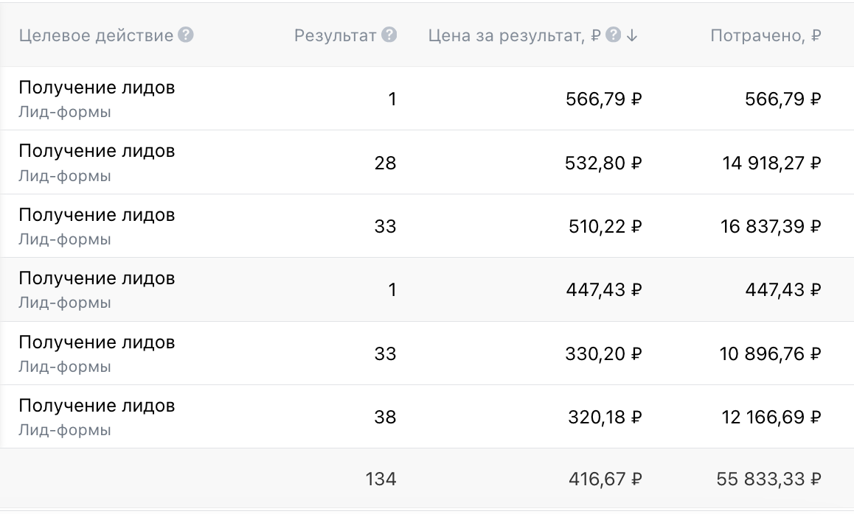Click the 330,20 ₽ price cell
The width and height of the screenshot is (854, 514).
pyautogui.click(x=605, y=353)
